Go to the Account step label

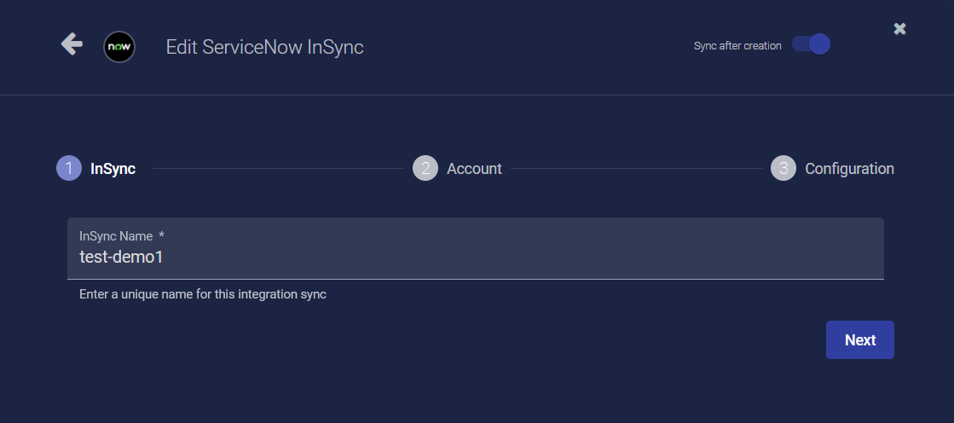tap(474, 169)
